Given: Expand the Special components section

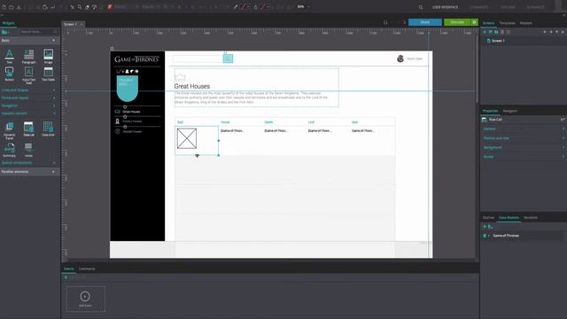Looking at the screenshot, I should (54, 163).
